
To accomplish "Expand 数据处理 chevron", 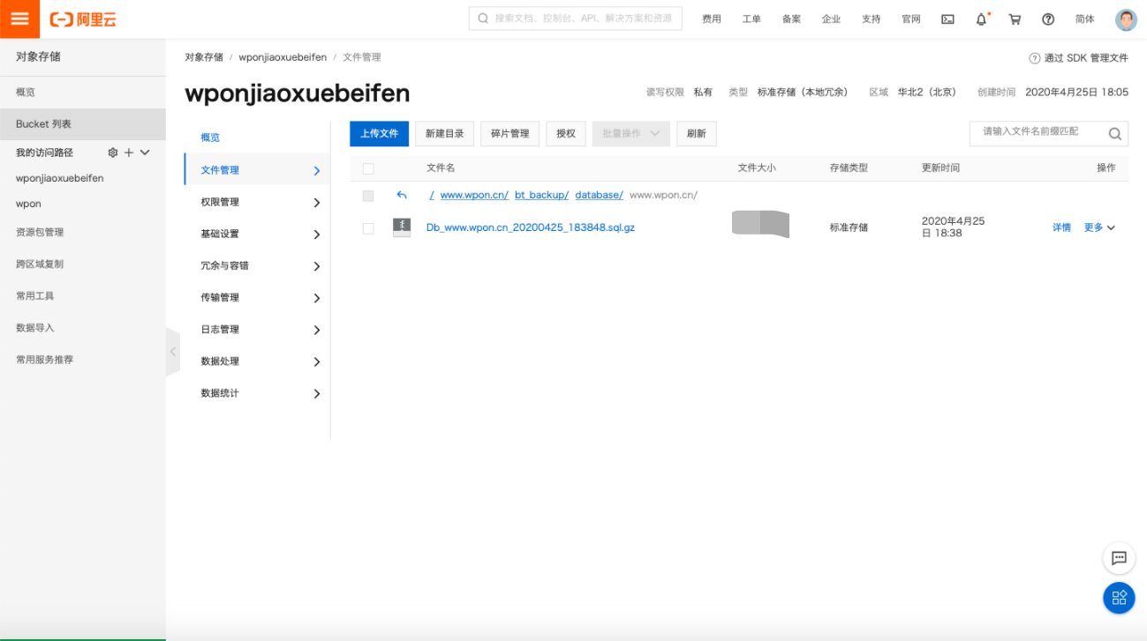I will tap(317, 361).
